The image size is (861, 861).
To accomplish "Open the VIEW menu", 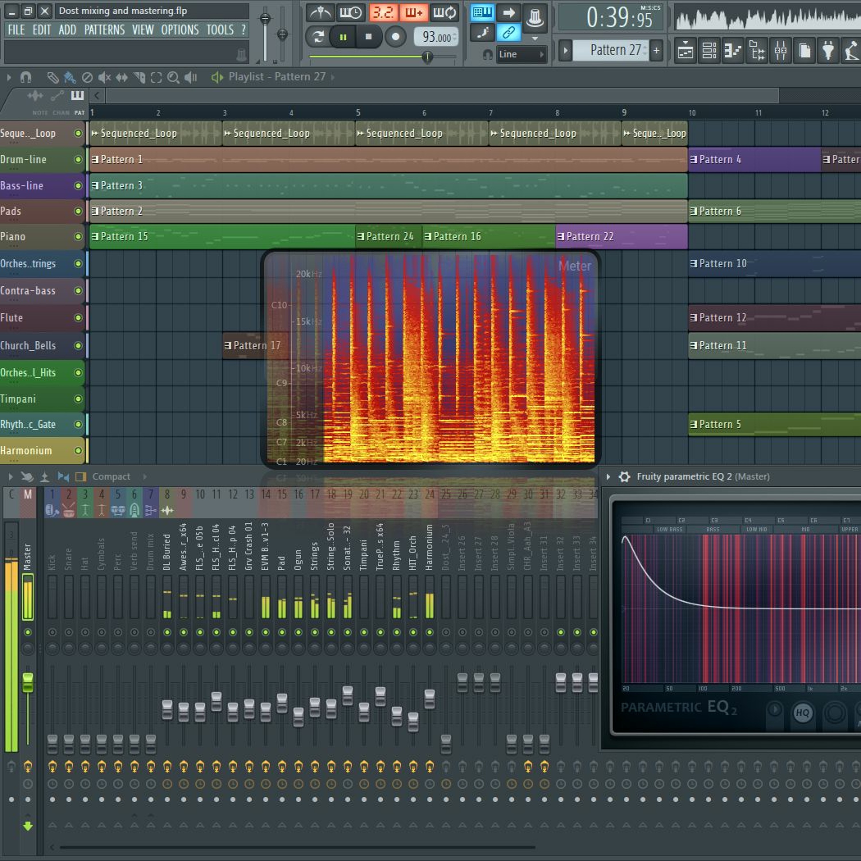I will pyautogui.click(x=143, y=30).
